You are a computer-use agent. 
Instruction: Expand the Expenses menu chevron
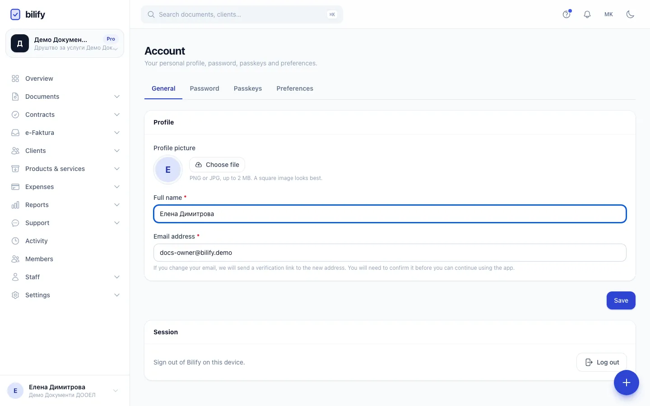[117, 187]
